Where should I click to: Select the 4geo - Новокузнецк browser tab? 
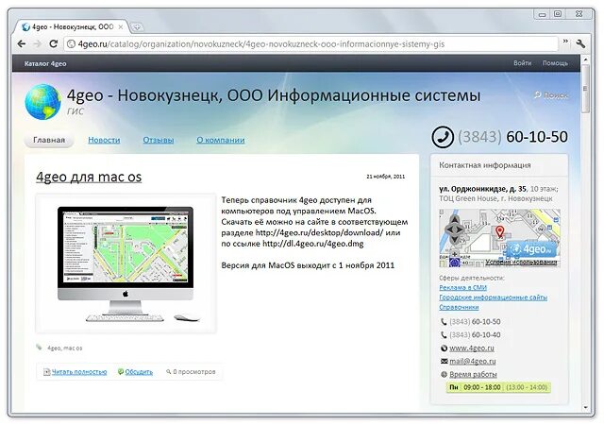pyautogui.click(x=74, y=27)
